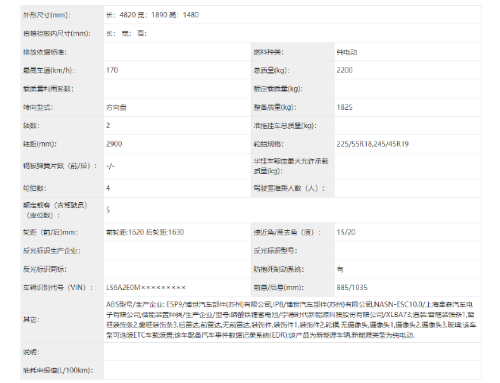Select the 接近角/离去角 value 15/20
Image resolution: width=500 pixels, height=383 pixels.
[x=345, y=232]
